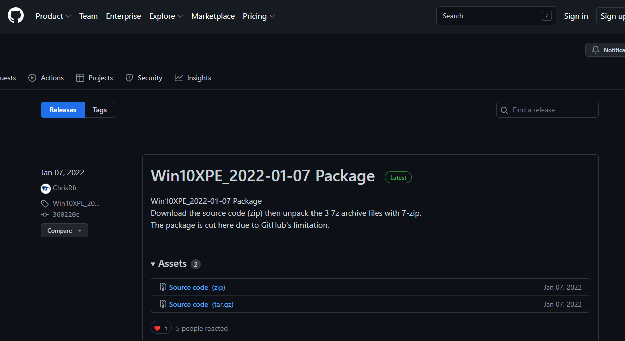Click the Assets count badge 2
The width and height of the screenshot is (625, 341).
[x=195, y=264]
